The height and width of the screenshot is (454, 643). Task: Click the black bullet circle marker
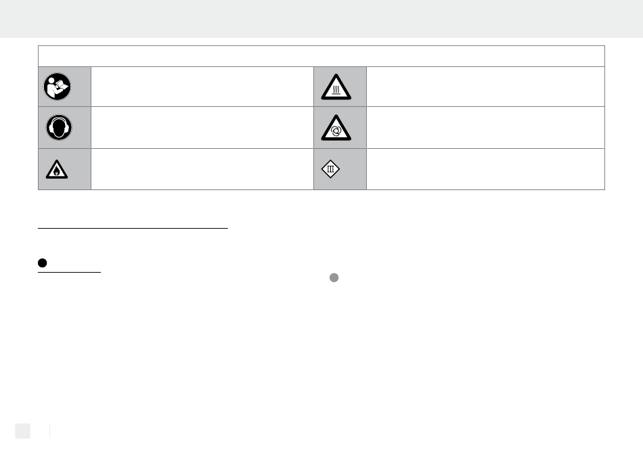point(42,263)
